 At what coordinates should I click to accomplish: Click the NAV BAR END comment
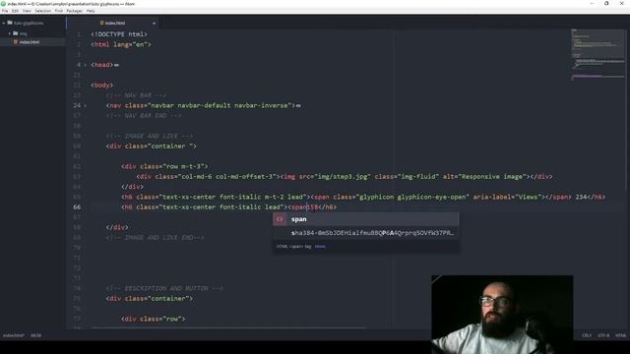tap(144, 116)
